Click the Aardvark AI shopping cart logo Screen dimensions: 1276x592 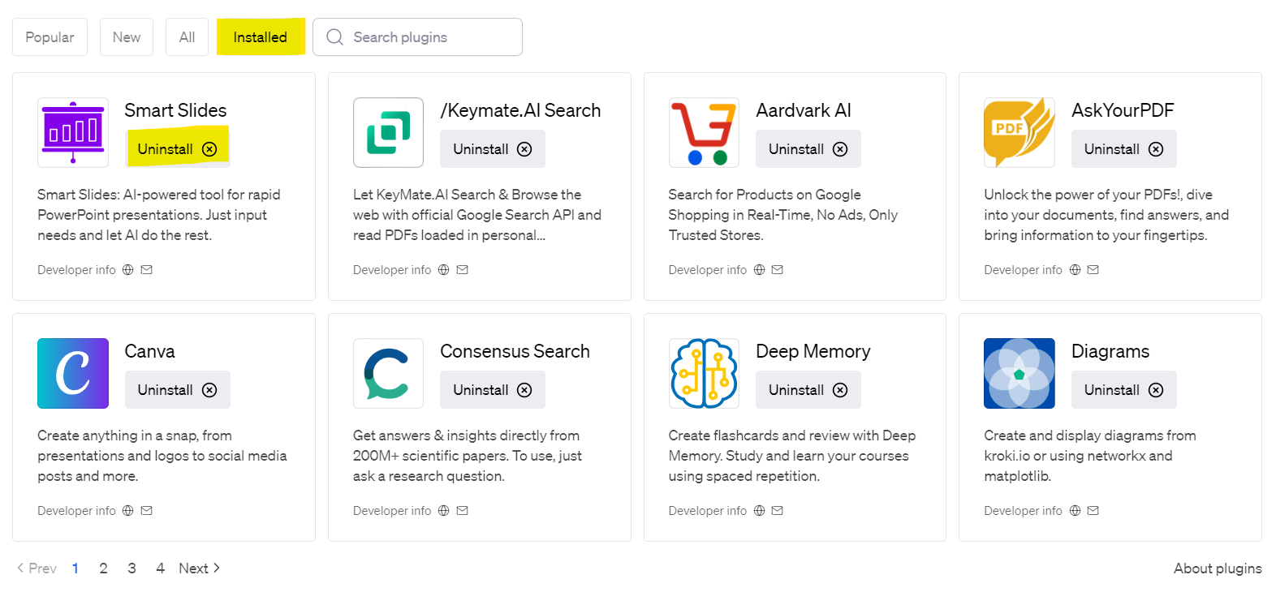(x=704, y=132)
